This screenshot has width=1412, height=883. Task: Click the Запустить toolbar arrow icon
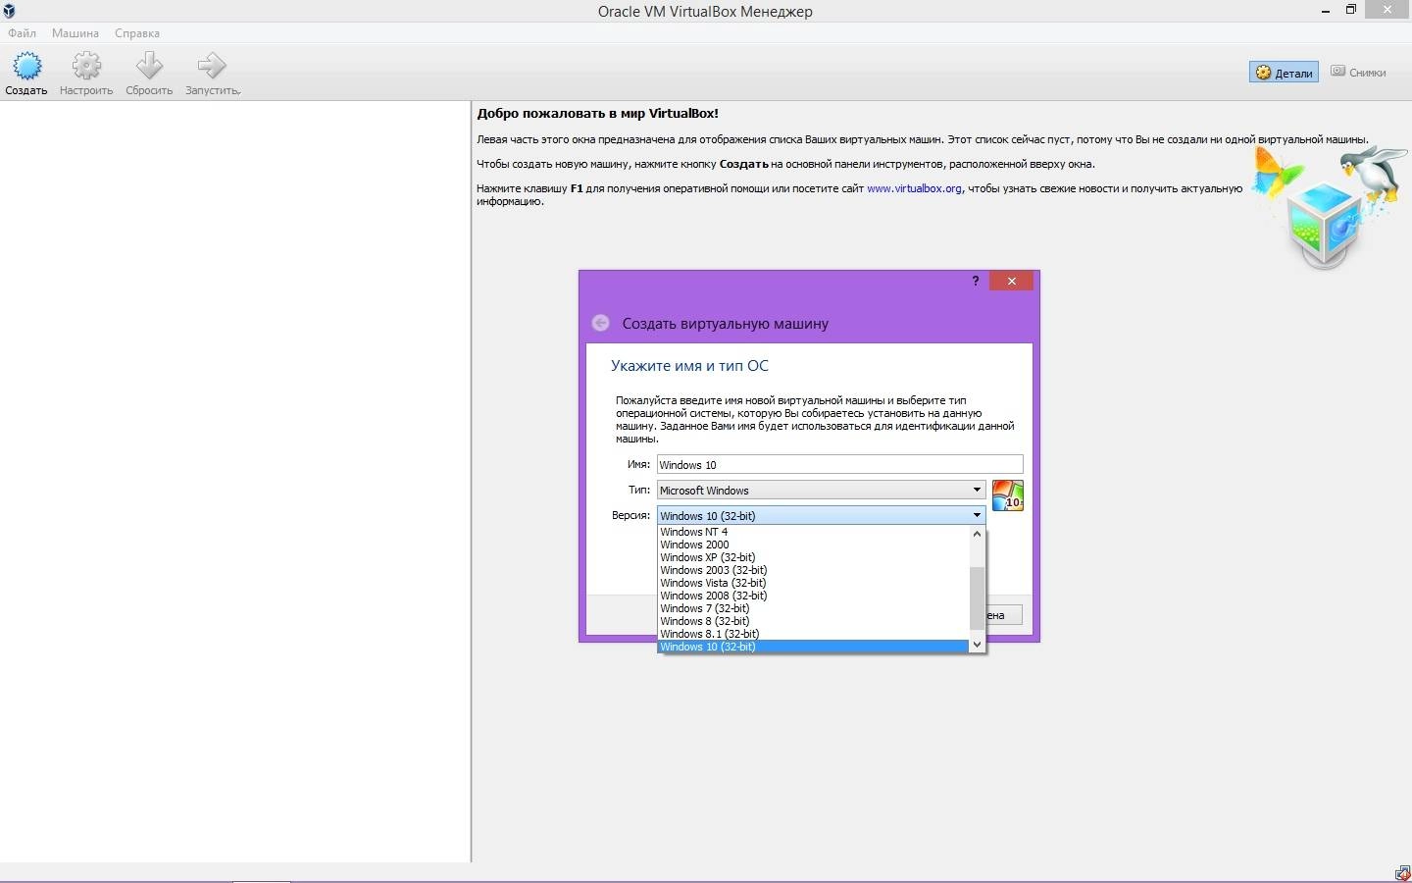[x=212, y=67]
